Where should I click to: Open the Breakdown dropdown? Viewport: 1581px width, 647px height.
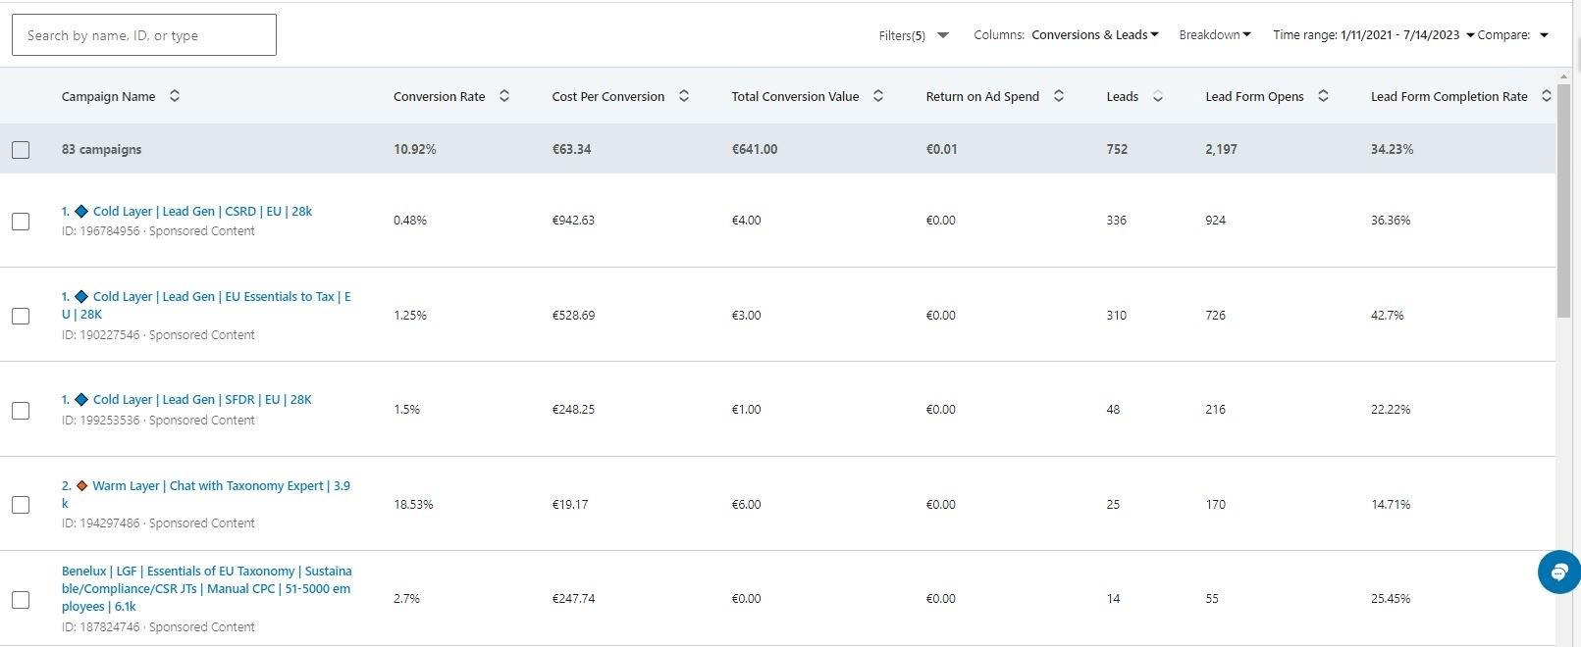[1215, 35]
